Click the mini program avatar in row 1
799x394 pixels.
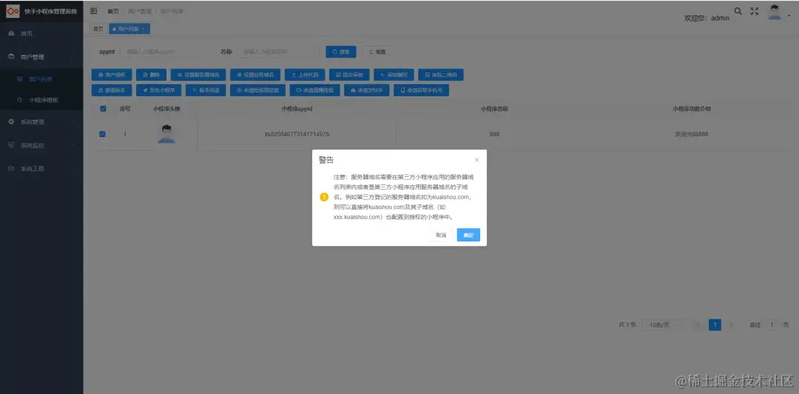tap(166, 134)
